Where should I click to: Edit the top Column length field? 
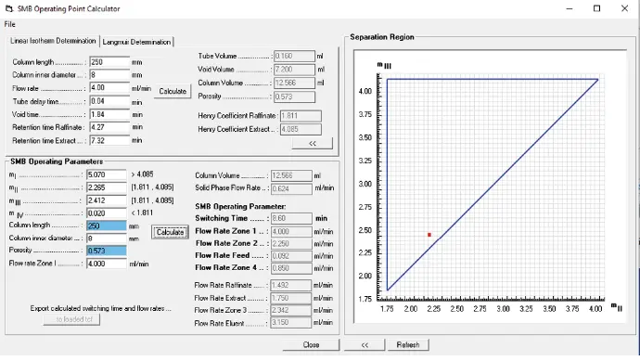[109, 62]
